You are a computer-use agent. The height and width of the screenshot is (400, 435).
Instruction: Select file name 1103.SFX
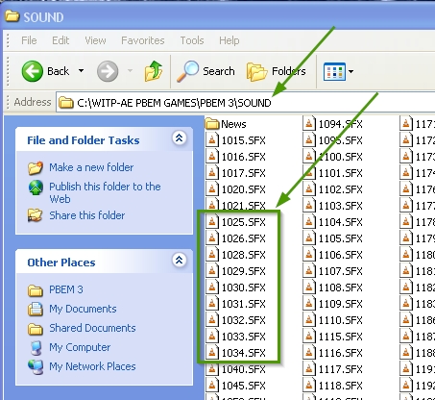(x=340, y=206)
